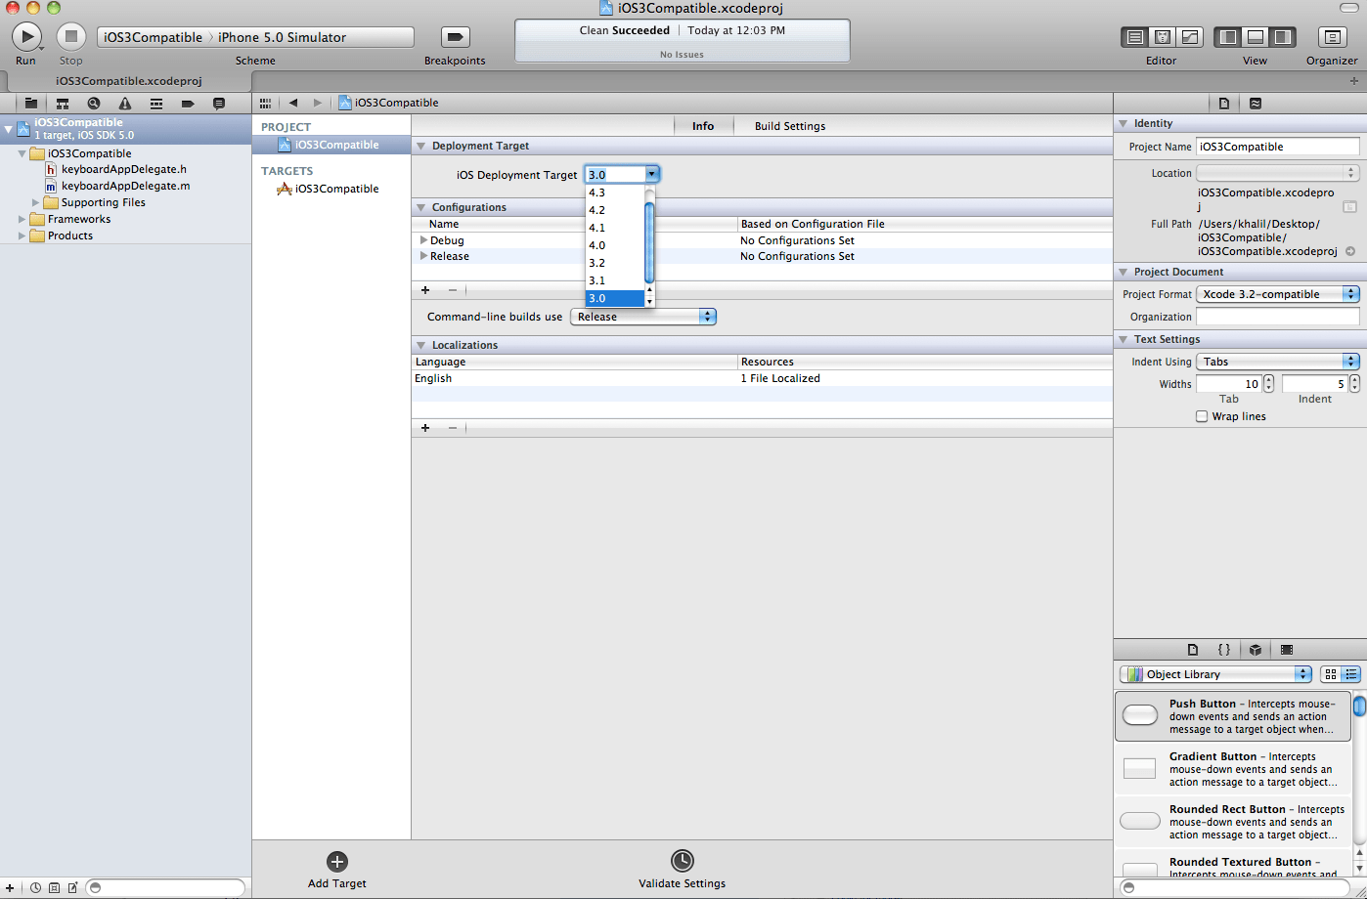The image size is (1367, 899).
Task: Switch to the Info tab
Action: [x=703, y=126]
